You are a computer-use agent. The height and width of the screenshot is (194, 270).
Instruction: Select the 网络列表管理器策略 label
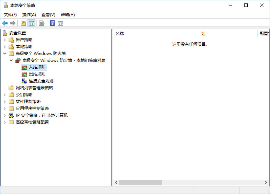34,88
